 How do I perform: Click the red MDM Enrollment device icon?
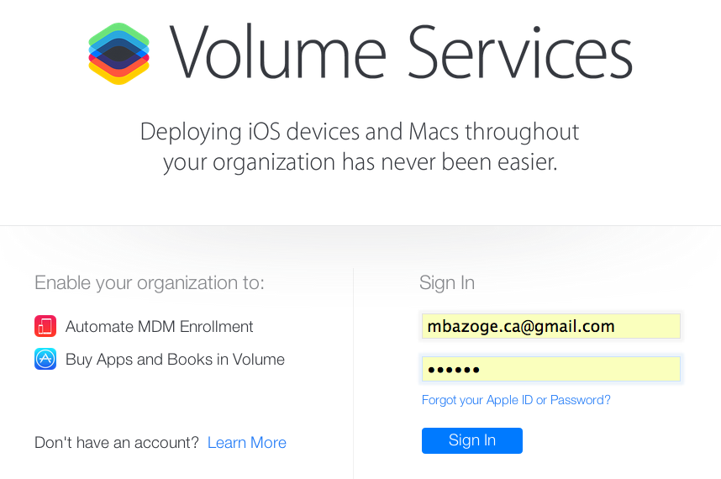(45, 326)
